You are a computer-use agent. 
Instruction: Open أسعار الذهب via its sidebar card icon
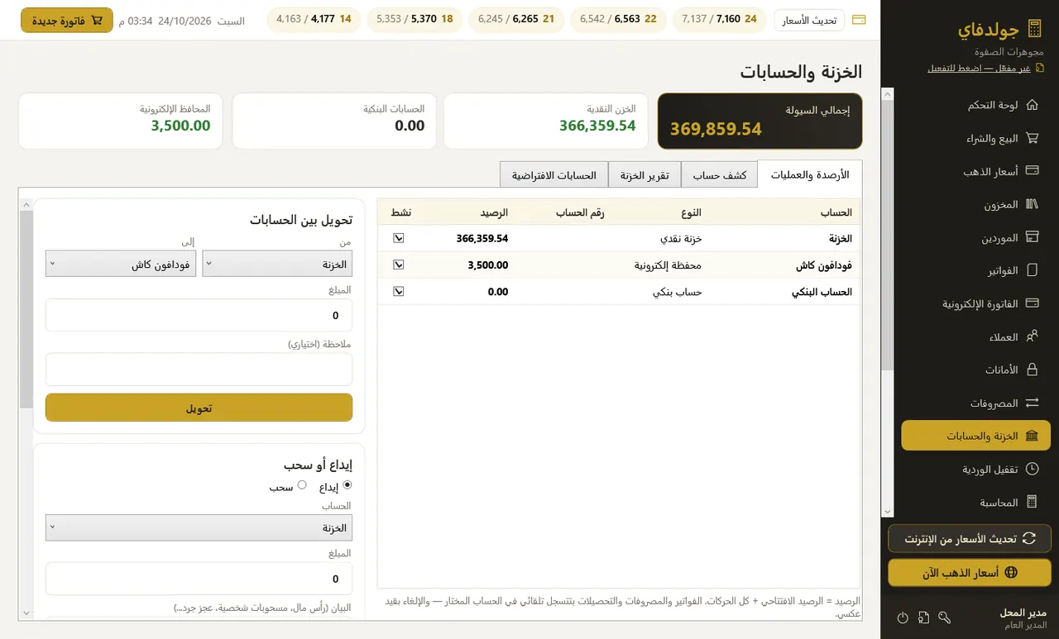tap(1032, 171)
